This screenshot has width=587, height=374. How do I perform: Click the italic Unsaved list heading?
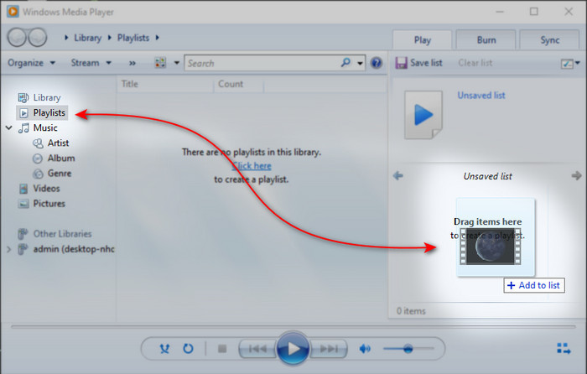coord(487,176)
